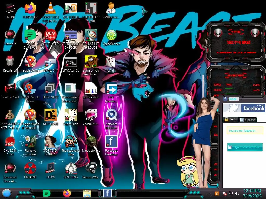The image size is (266, 199).
Task: Open Control Panel desktop icon
Action: (10, 88)
